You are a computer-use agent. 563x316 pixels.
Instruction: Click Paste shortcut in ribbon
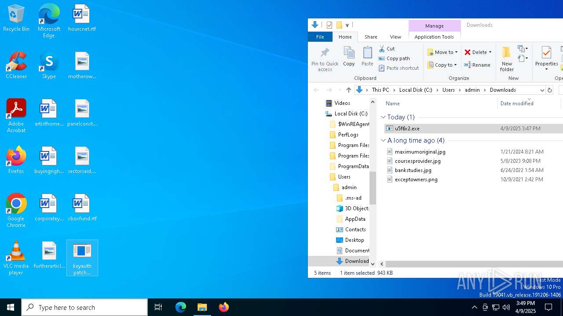click(x=398, y=68)
